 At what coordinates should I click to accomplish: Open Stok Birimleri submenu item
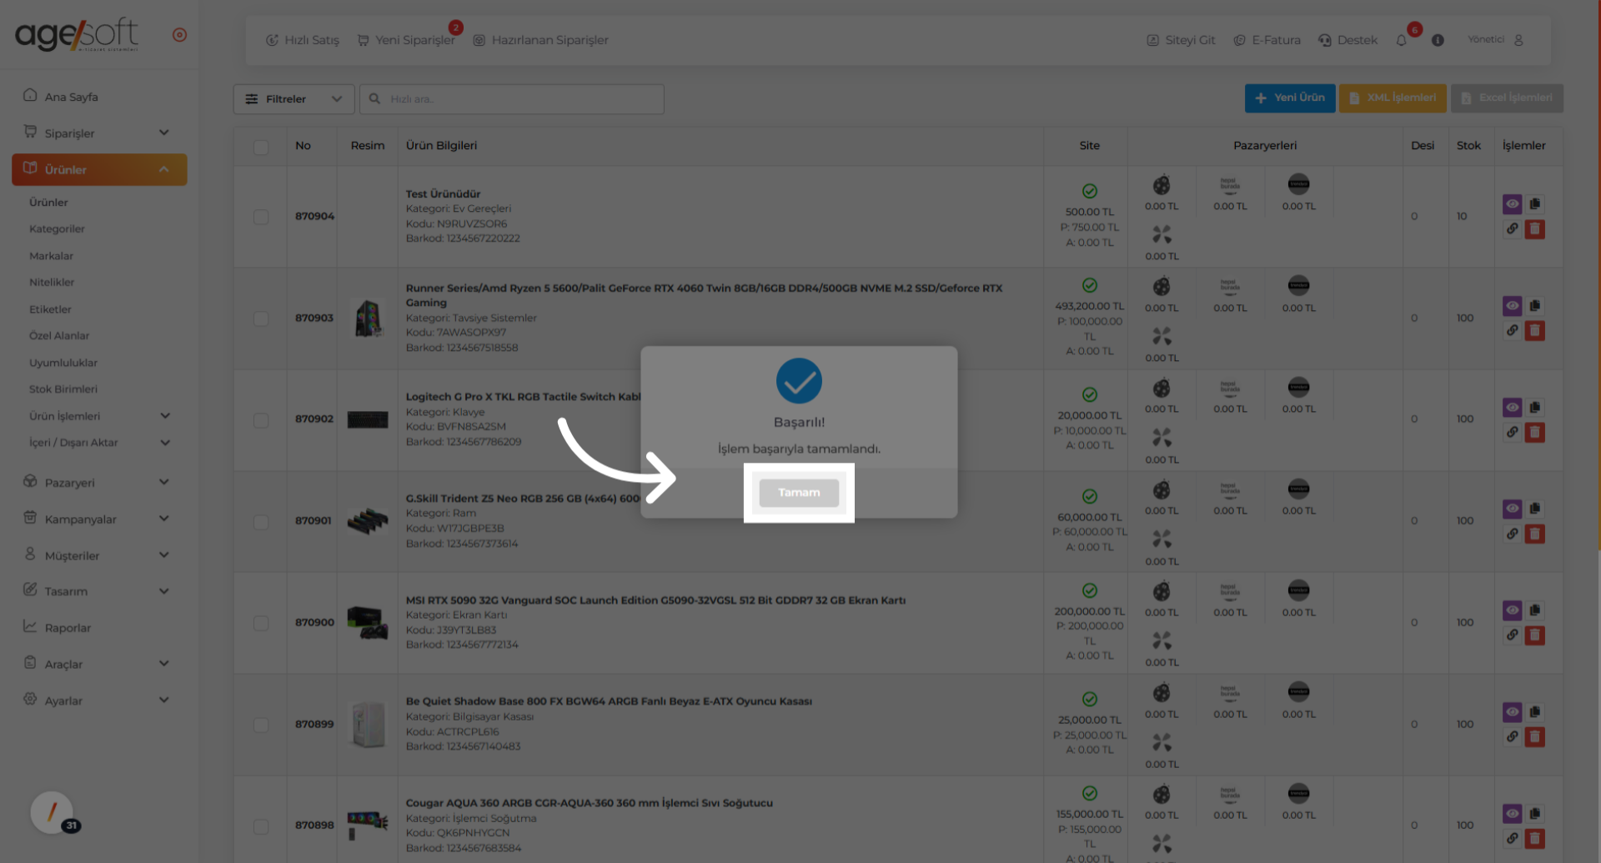click(63, 389)
